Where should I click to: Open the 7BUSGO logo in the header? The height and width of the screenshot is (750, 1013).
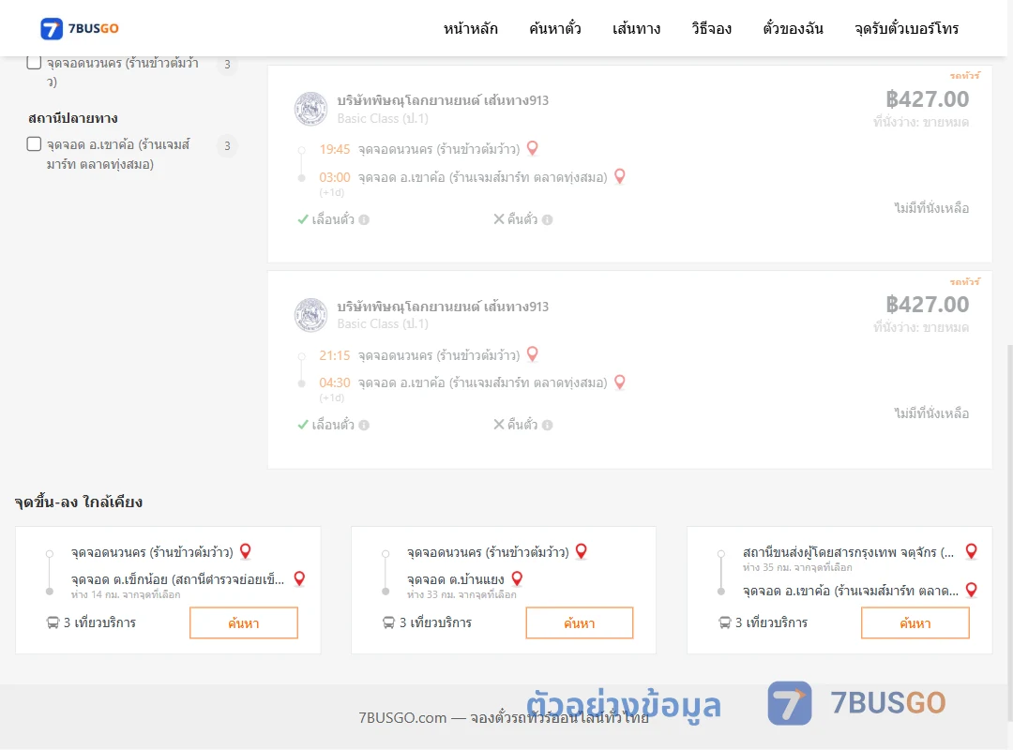(80, 28)
